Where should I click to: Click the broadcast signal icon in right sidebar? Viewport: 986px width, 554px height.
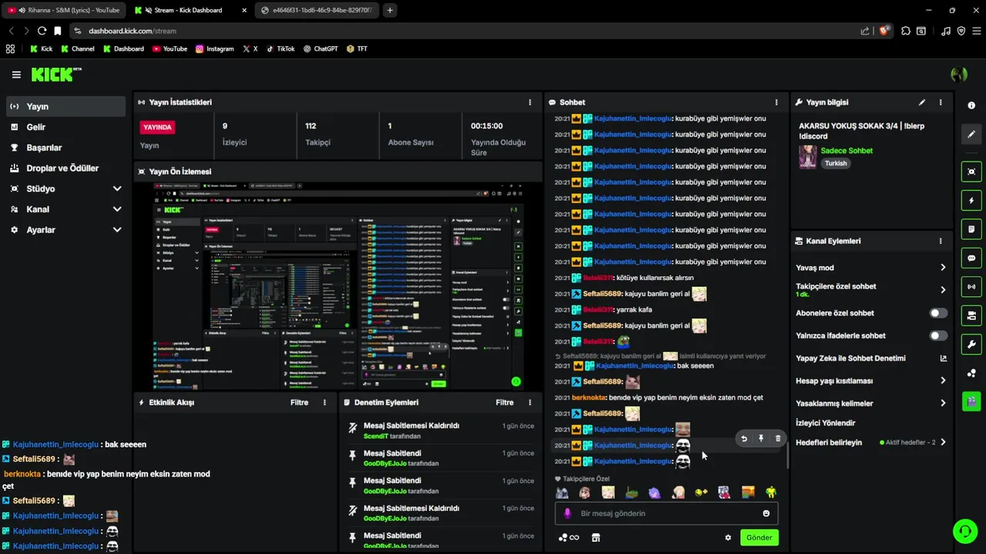point(971,287)
